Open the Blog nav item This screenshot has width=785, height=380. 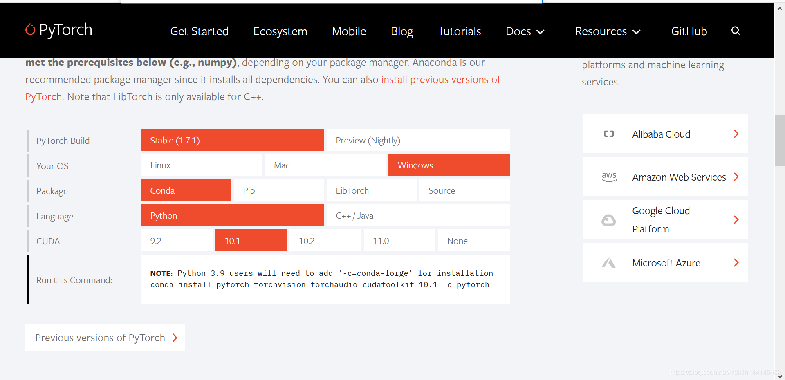(402, 31)
